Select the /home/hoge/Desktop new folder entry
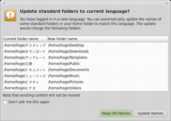This screenshot has height=121, width=171. click(x=66, y=45)
